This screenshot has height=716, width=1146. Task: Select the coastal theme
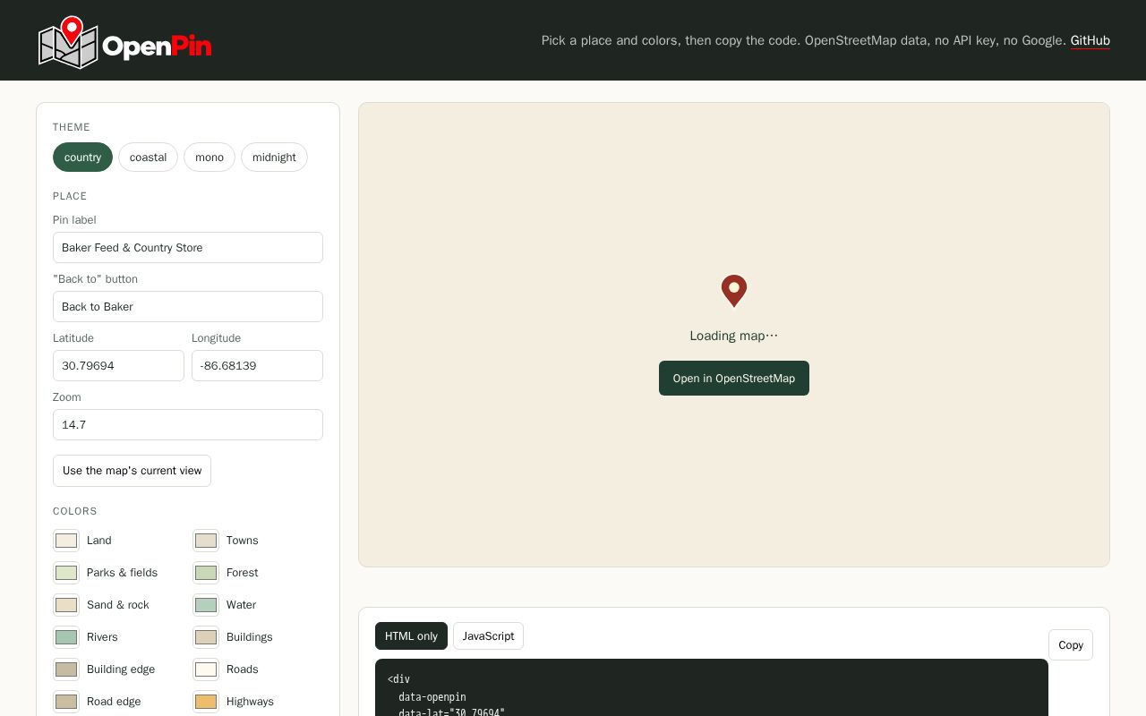[x=148, y=158]
